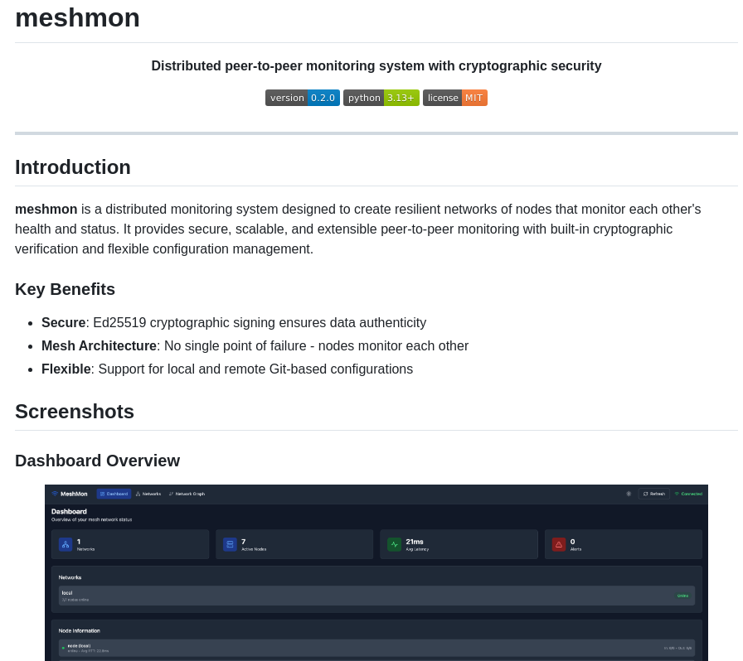Open the settings gear in the top bar
Screen dimensions: 743x661
click(x=629, y=494)
